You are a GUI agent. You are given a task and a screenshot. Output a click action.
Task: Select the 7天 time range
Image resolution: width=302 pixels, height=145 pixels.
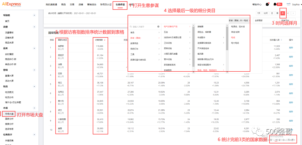[x=259, y=13]
